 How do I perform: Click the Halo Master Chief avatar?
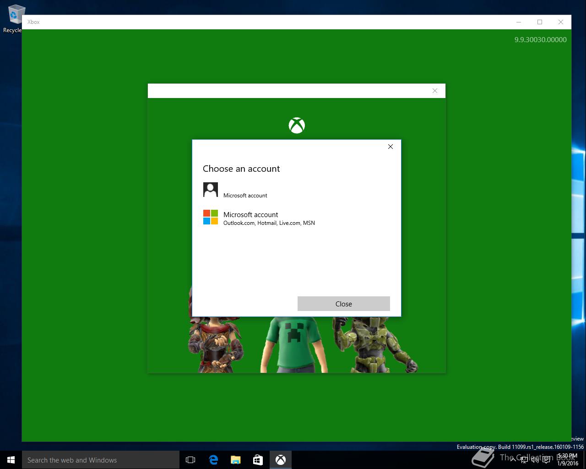(x=374, y=344)
